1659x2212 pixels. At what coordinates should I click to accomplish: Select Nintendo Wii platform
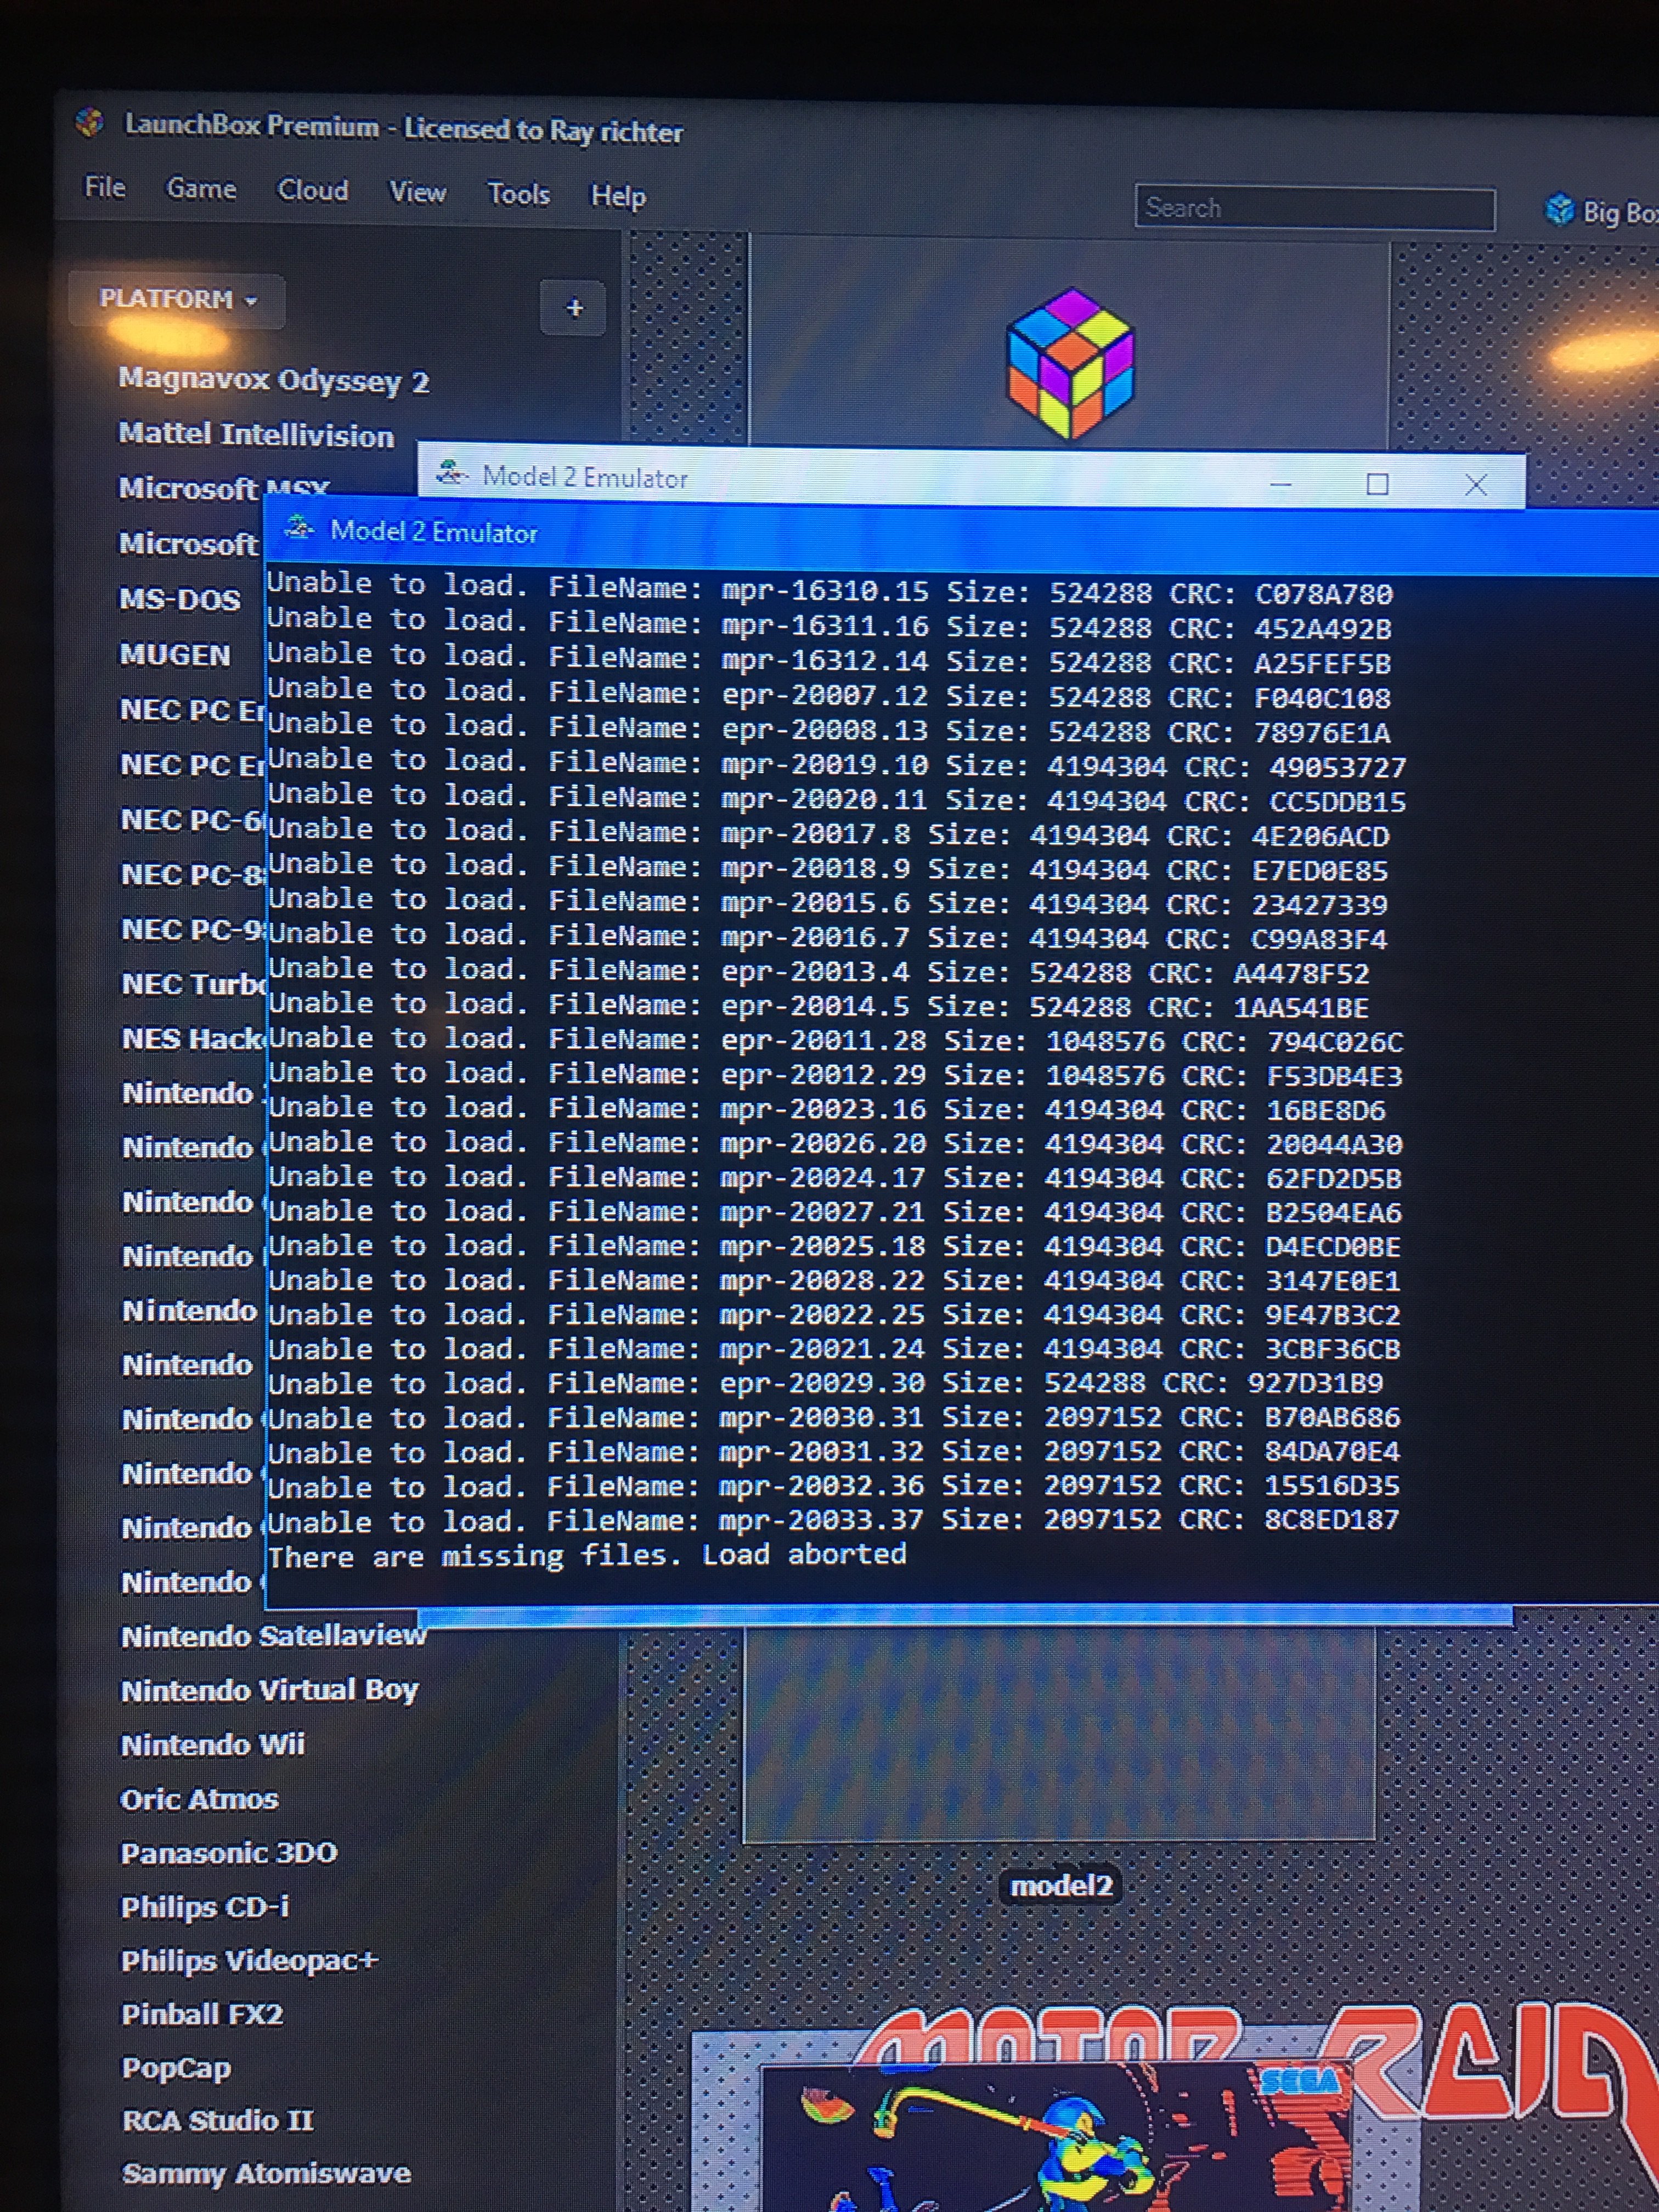212,1745
